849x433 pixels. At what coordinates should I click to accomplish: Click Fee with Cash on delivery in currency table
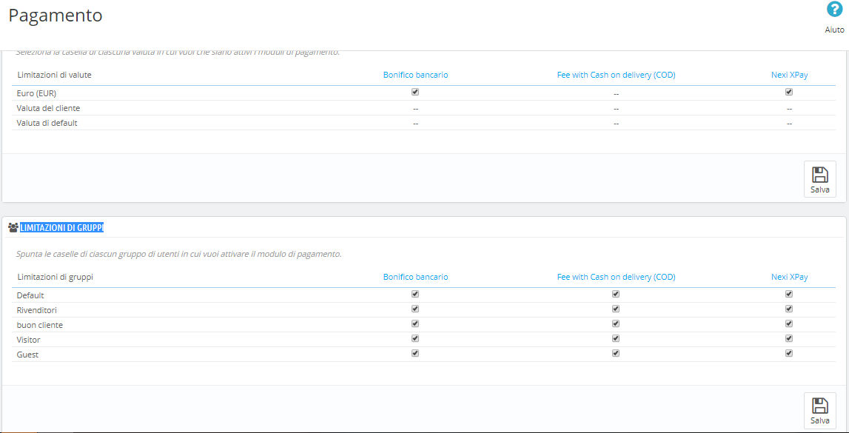[x=616, y=75]
